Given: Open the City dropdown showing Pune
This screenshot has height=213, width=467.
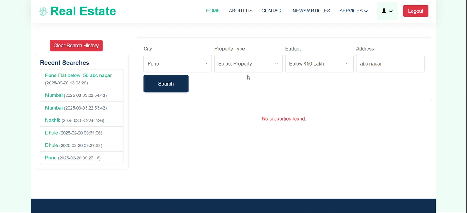Looking at the screenshot, I should point(177,63).
